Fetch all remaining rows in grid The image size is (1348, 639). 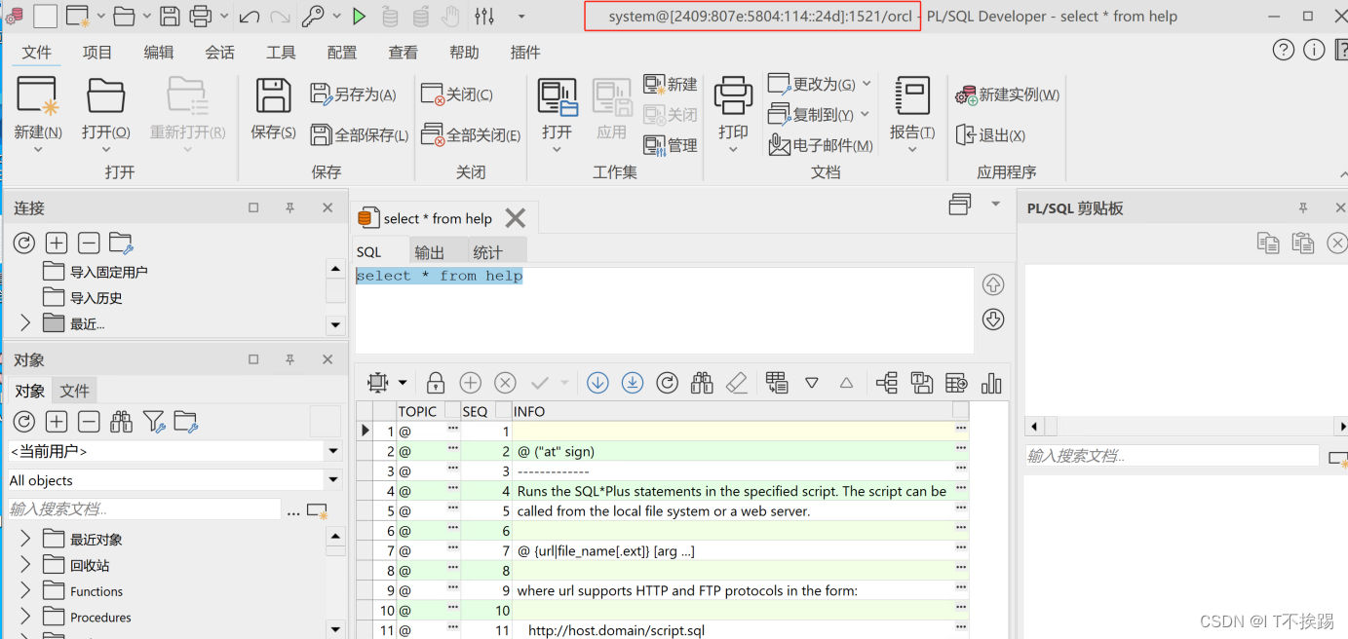coord(632,382)
